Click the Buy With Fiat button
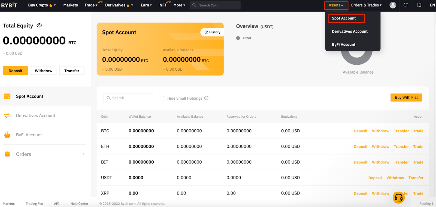Screen dimensions: 436x207 pyautogui.click(x=406, y=98)
